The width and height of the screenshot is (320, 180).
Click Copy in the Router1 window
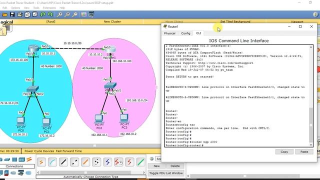284,151
